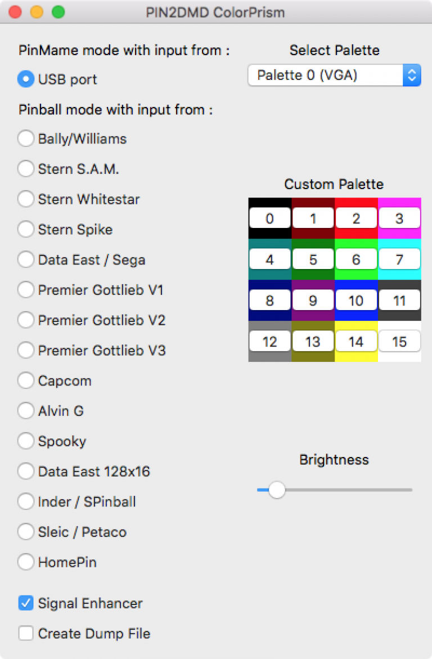Select the Bally/Williams input option
The image size is (432, 659).
coord(26,138)
